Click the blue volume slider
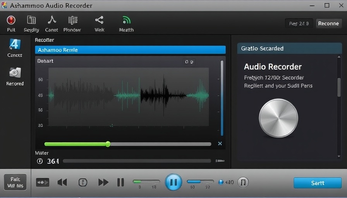347x198 pixels. (x=201, y=182)
